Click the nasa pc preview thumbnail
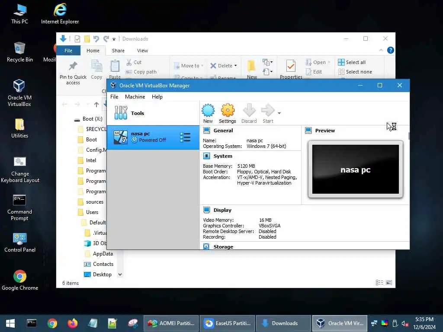The width and height of the screenshot is (443, 332). (356, 169)
